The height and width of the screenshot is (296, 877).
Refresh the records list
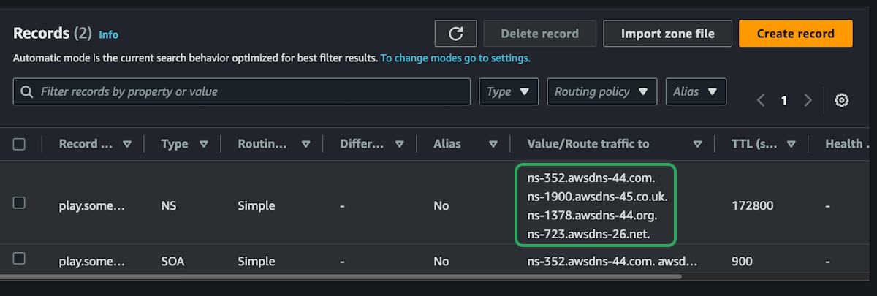point(456,34)
